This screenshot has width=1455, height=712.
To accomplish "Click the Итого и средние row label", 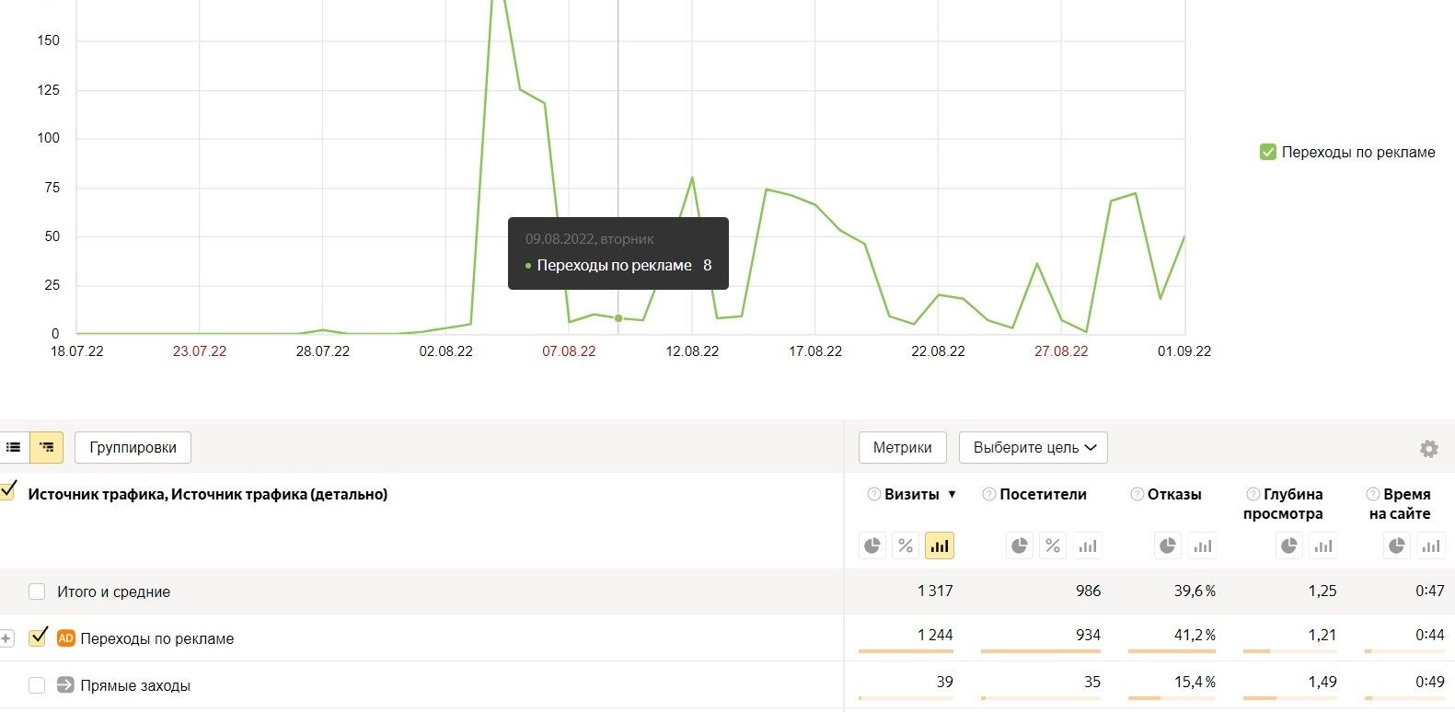I will click(x=113, y=591).
